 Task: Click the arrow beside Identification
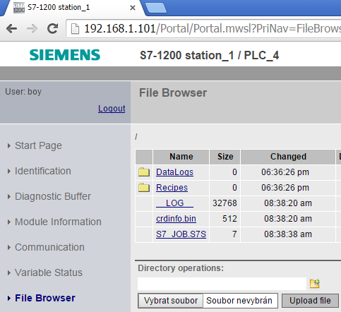pos(9,171)
